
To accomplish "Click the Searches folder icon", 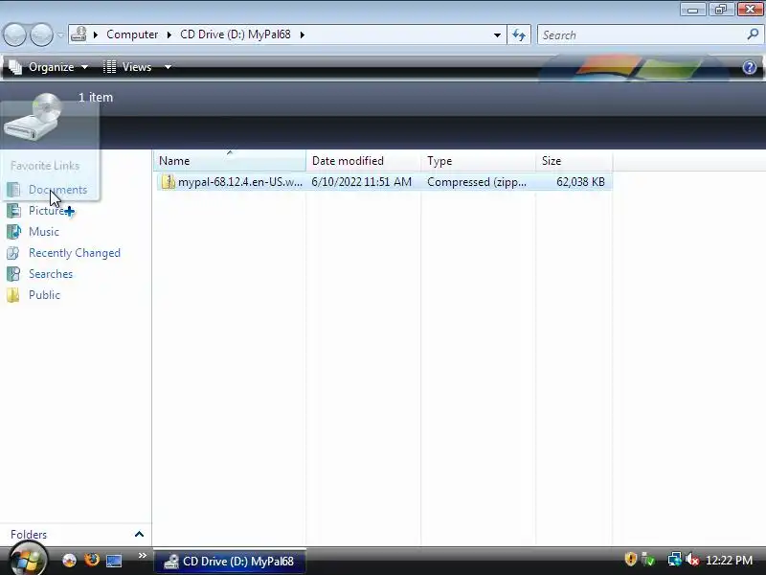I will (x=13, y=274).
